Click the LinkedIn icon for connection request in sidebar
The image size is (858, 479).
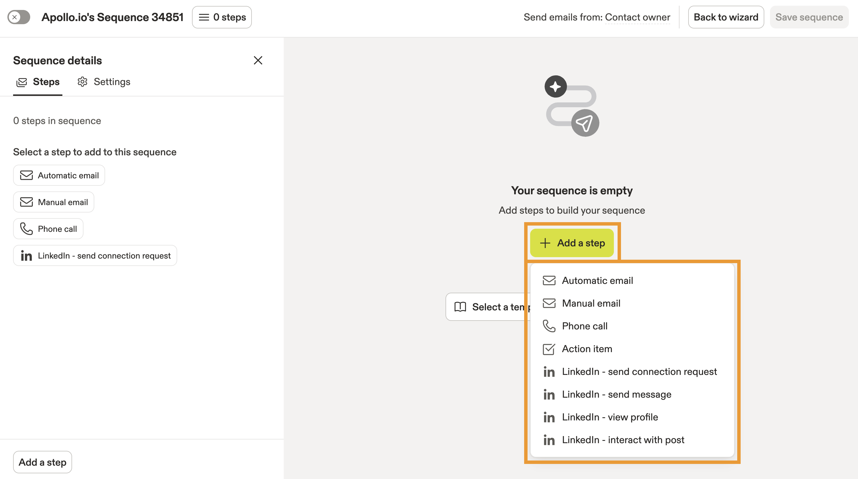pos(26,256)
